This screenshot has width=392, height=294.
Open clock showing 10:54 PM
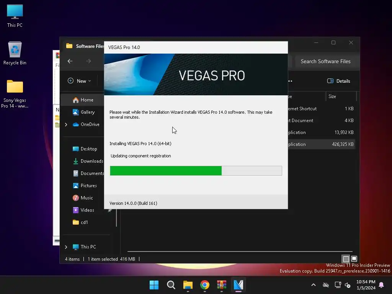[x=366, y=285]
